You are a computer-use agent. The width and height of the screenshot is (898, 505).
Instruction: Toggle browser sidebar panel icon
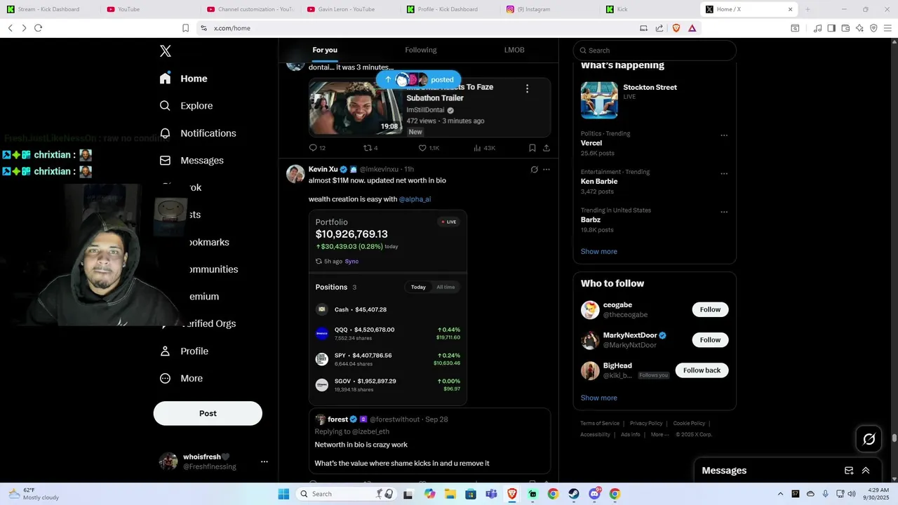(831, 28)
